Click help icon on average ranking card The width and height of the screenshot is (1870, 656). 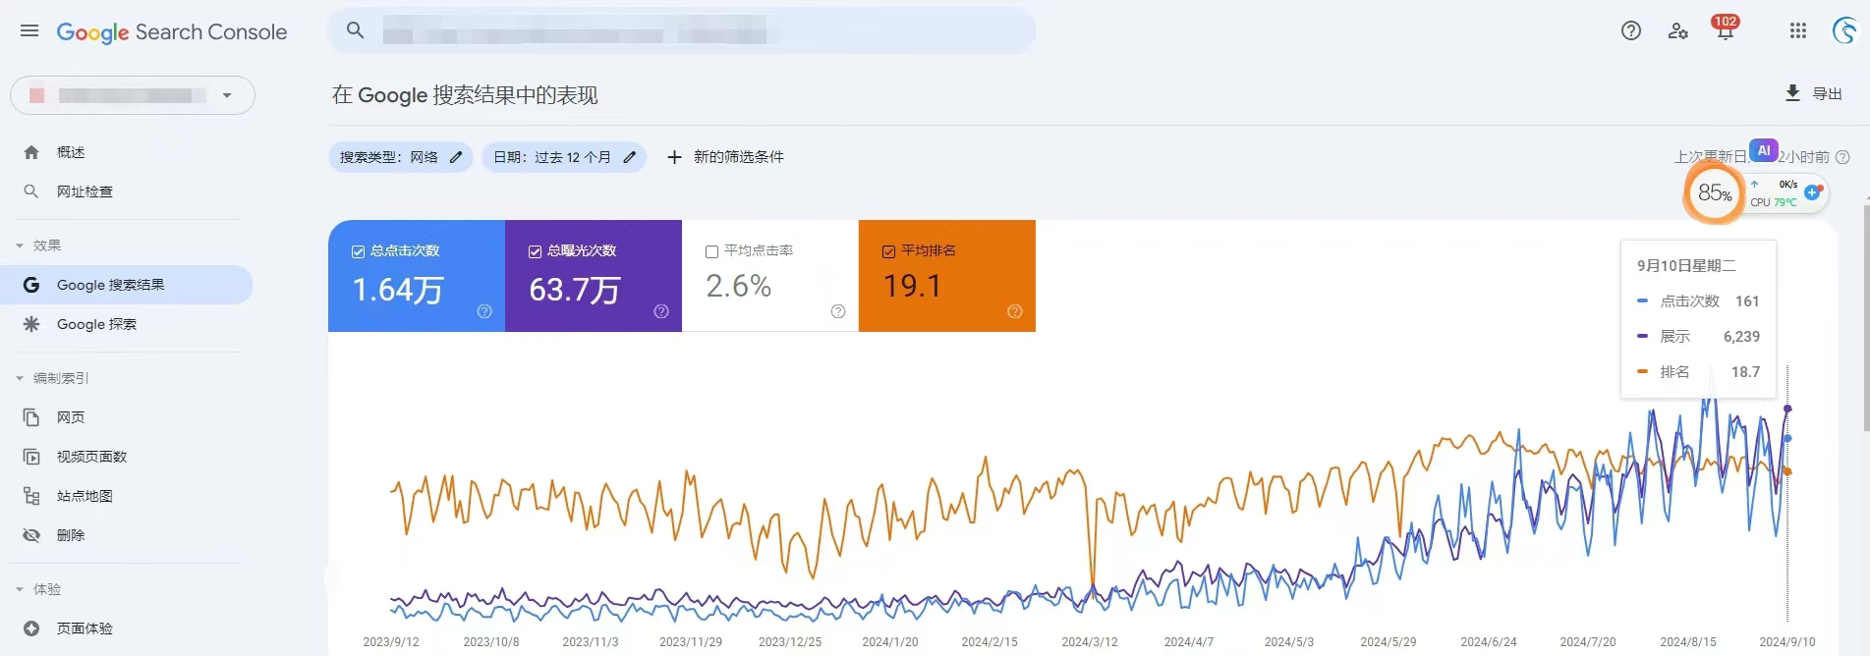click(1015, 311)
